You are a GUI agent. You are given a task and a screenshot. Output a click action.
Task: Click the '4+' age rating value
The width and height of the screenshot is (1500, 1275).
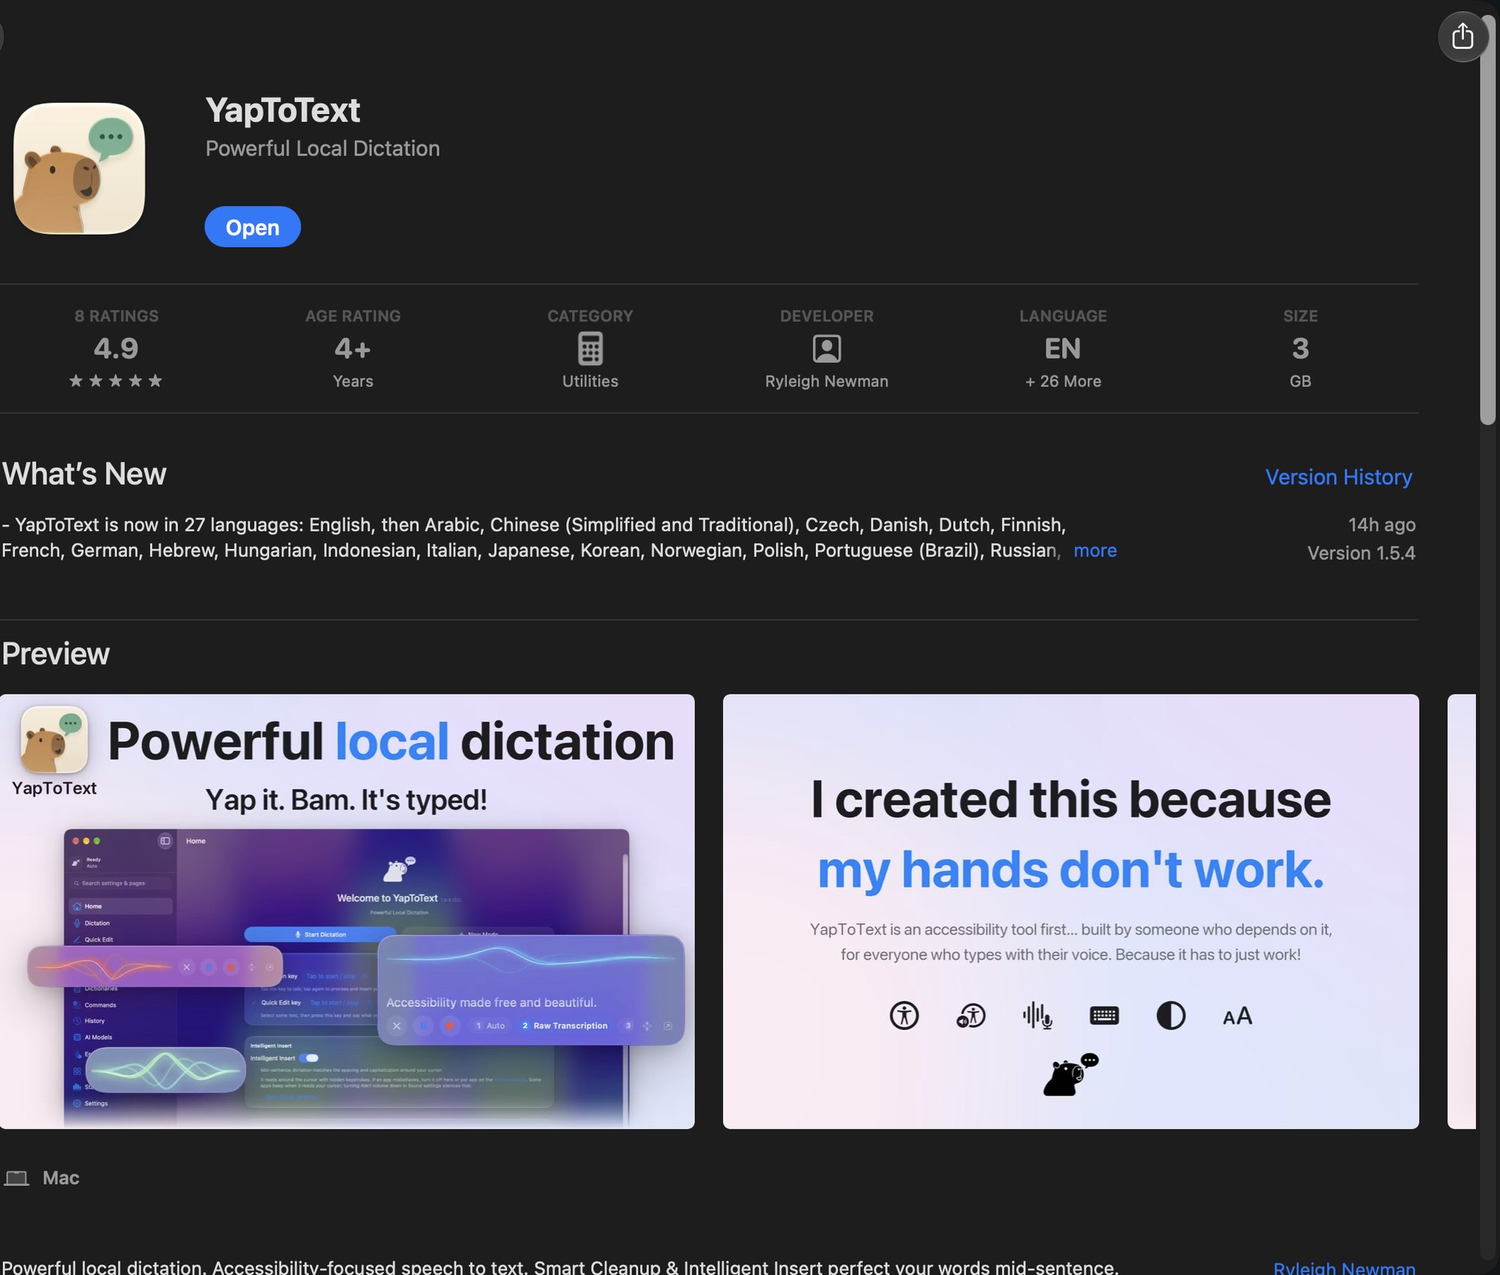coord(352,349)
